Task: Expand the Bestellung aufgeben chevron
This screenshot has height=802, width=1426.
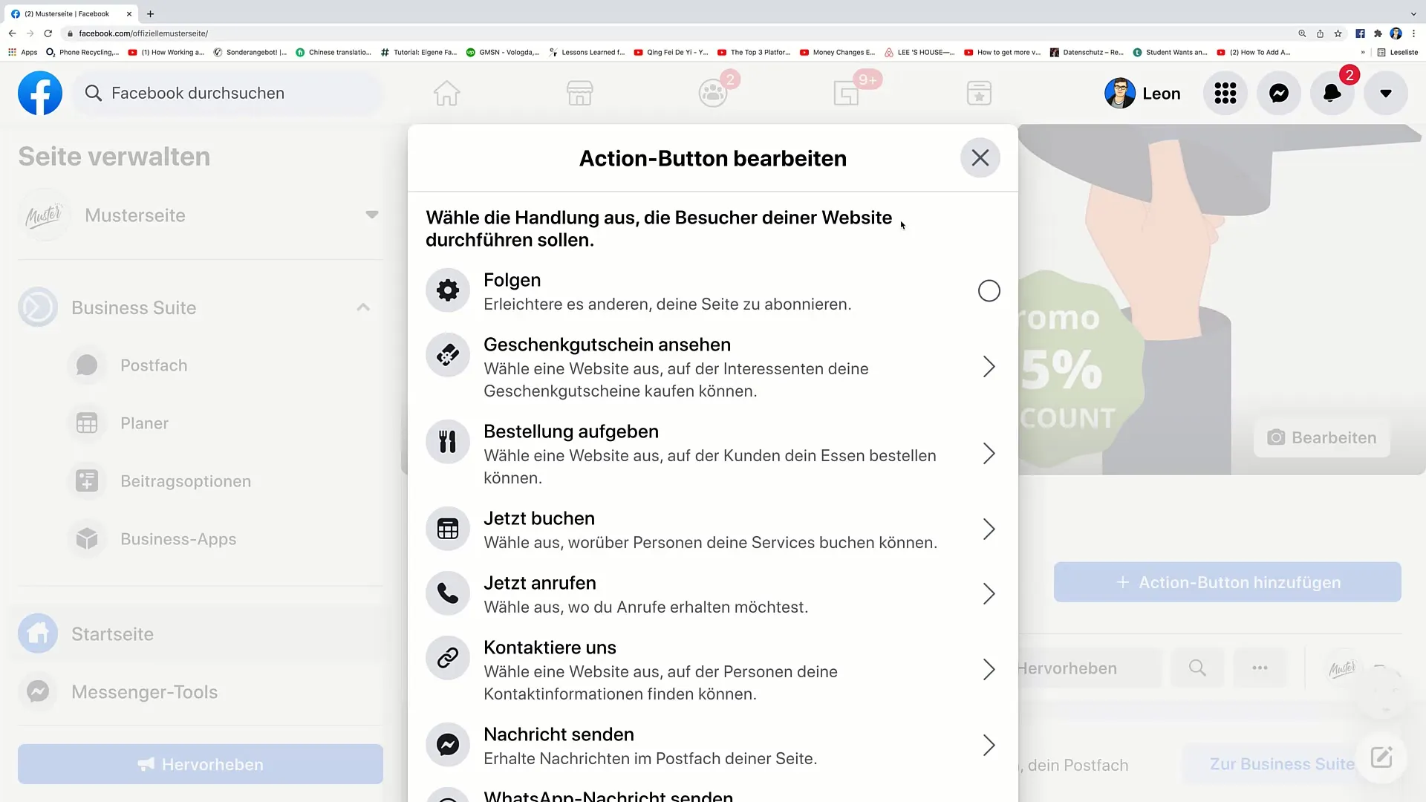Action: point(989,453)
